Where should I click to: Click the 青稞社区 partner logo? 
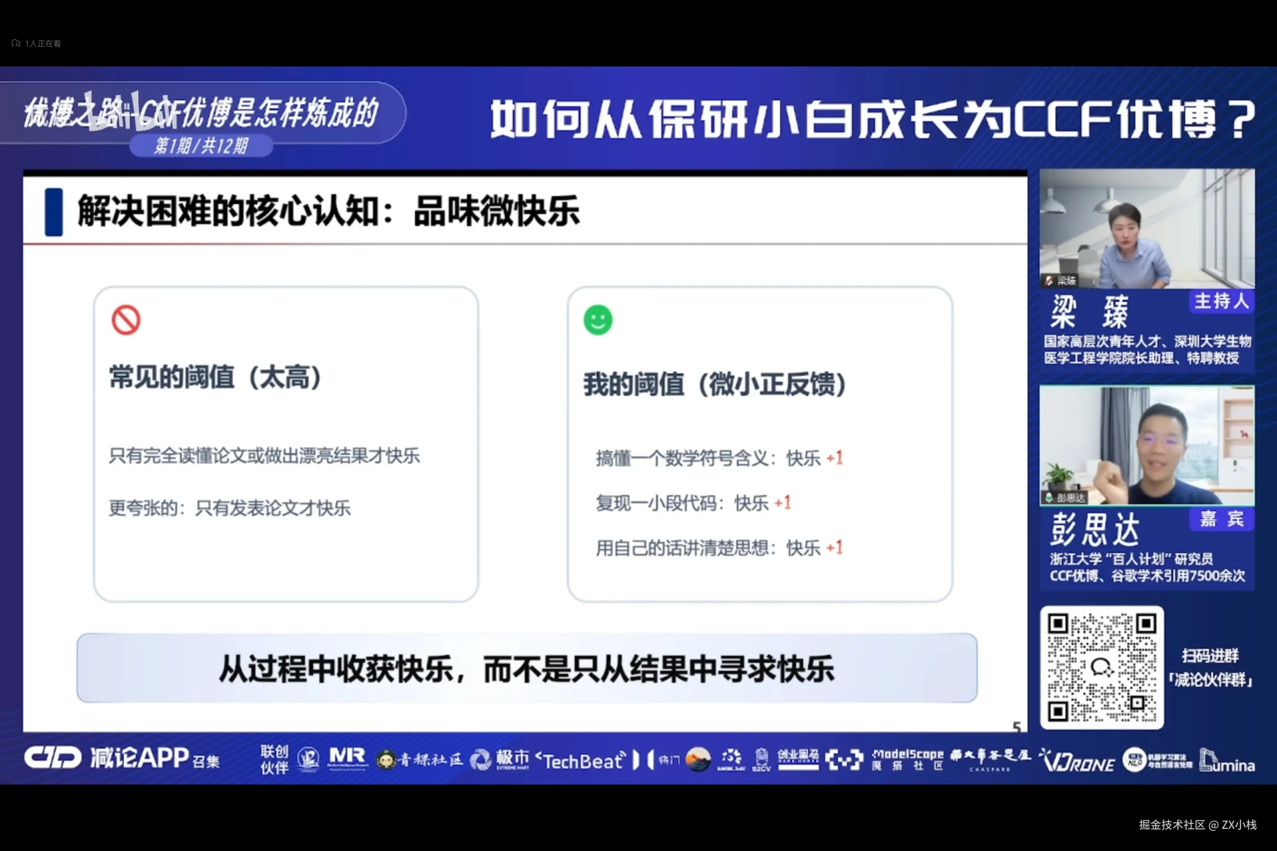[x=420, y=760]
